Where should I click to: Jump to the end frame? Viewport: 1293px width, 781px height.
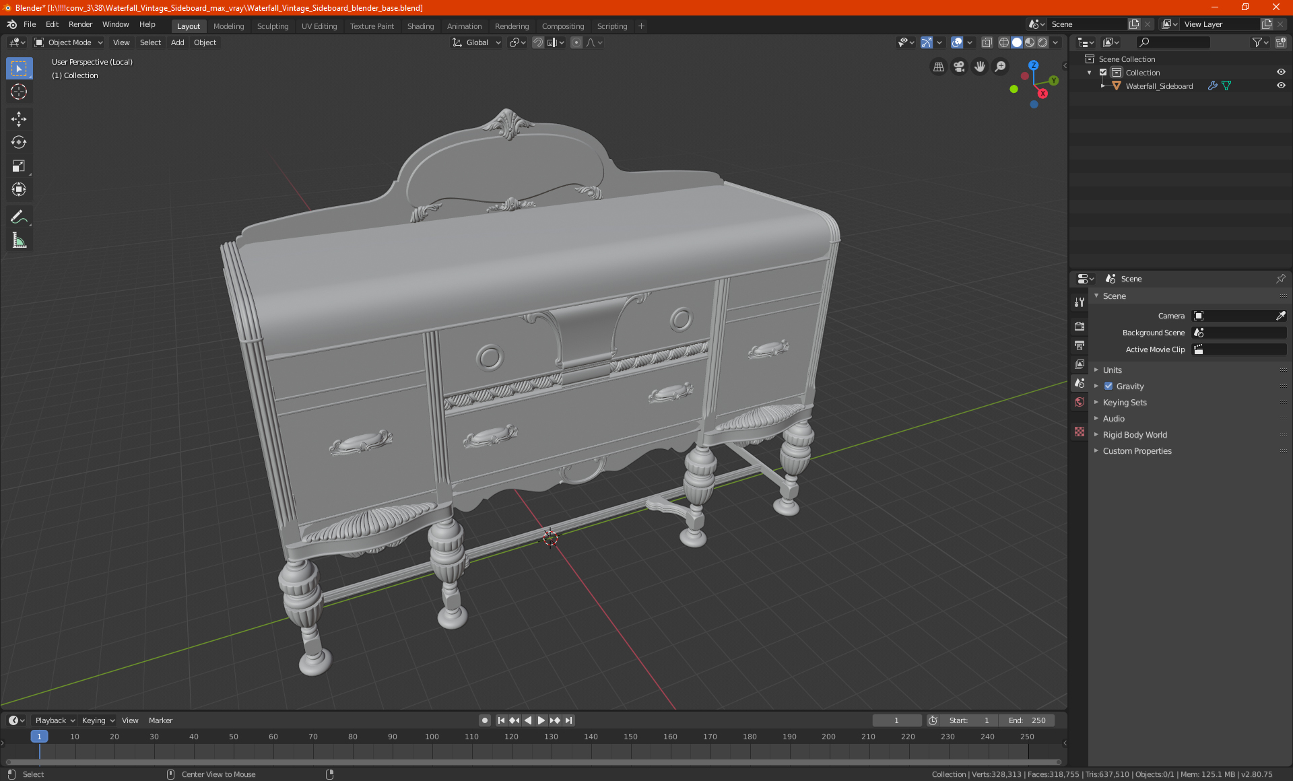coord(568,720)
